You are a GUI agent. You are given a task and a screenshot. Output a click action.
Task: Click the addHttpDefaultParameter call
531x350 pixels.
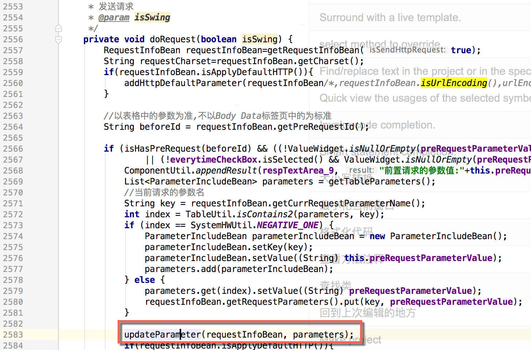point(183,83)
